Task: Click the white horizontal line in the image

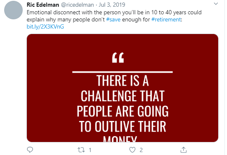Action: pyautogui.click(x=123, y=72)
